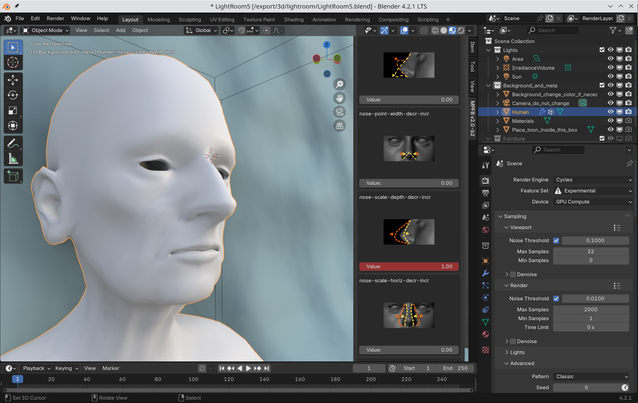This screenshot has width=638, height=403.
Task: Open the Modifiers wrench tab icon
Action: tap(486, 273)
